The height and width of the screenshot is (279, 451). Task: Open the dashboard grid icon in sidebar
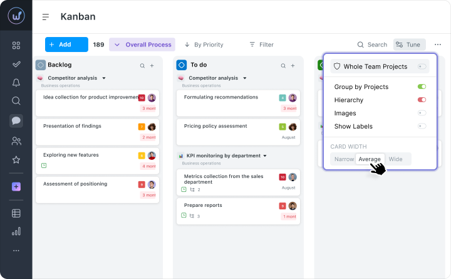point(16,45)
